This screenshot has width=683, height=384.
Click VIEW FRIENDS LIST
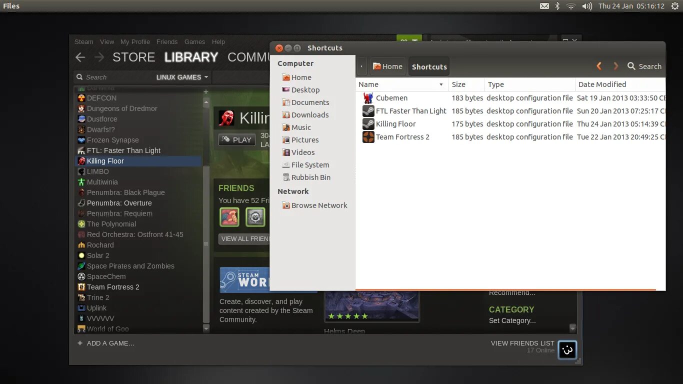pyautogui.click(x=522, y=343)
